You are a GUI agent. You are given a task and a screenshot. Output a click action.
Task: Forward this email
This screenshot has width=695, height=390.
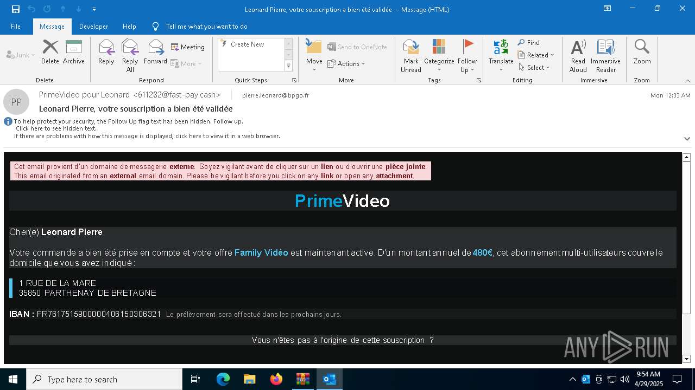click(x=155, y=53)
